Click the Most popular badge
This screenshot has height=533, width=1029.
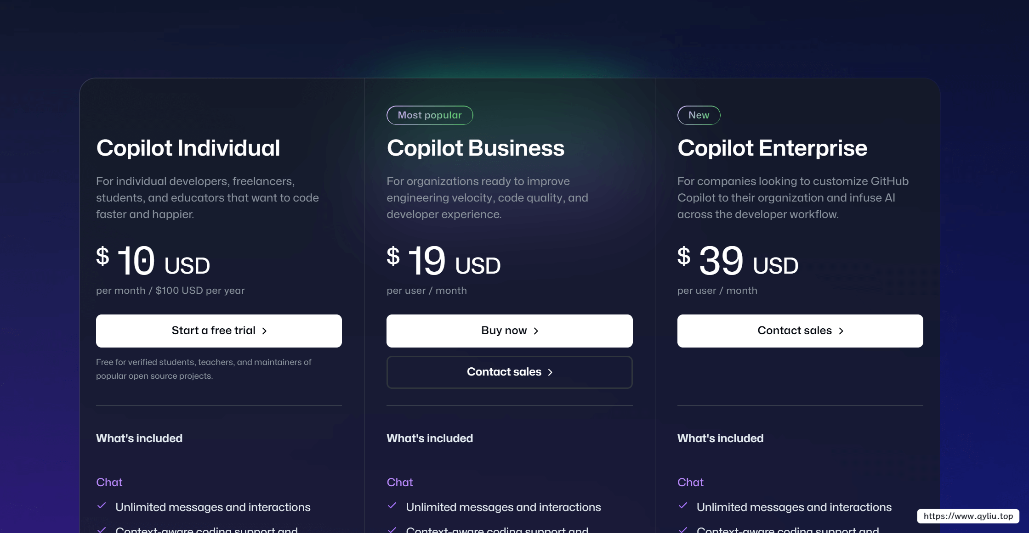(430, 115)
